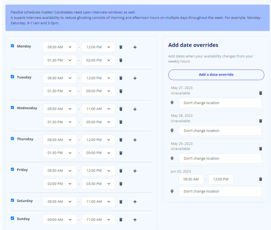Add another time slot for Tuesday
271x230 pixels.
(135, 78)
